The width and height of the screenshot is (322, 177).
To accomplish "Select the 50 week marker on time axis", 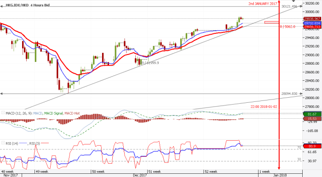I will (98, 171).
